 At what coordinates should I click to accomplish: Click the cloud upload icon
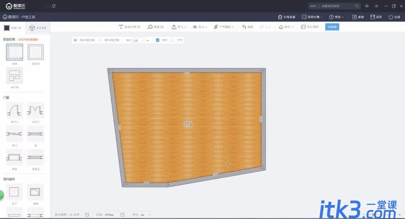coord(367,6)
